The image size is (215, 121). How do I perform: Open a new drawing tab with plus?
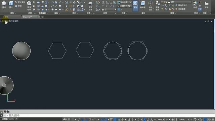(x=43, y=17)
